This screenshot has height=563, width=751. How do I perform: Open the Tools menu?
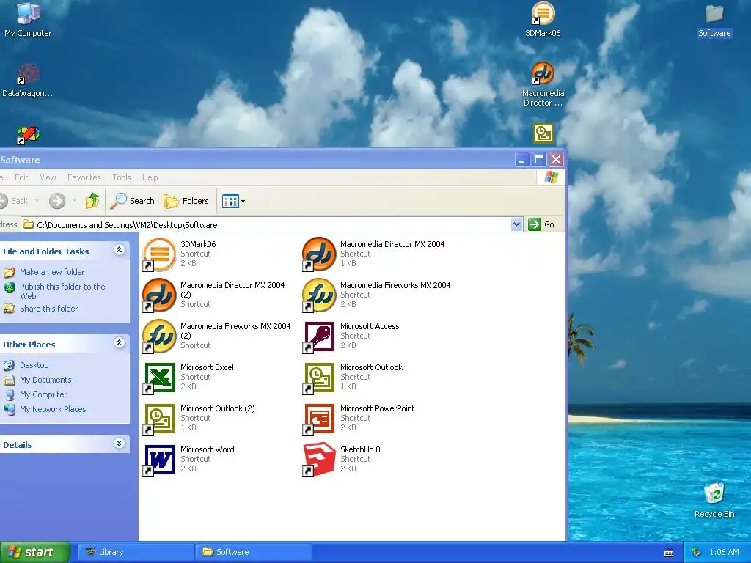[x=122, y=177]
